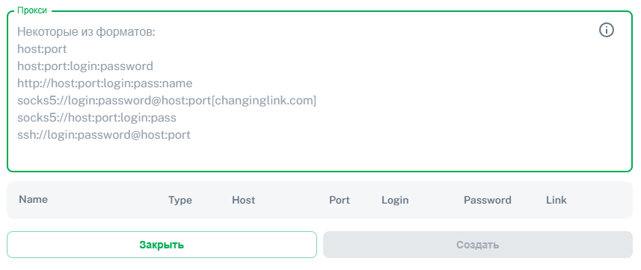
Task: Select the Password column header
Action: tap(487, 200)
